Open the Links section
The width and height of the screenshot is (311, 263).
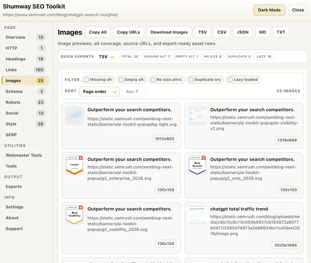[25, 70]
